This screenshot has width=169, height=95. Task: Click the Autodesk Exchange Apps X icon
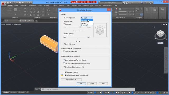coord(142,3)
